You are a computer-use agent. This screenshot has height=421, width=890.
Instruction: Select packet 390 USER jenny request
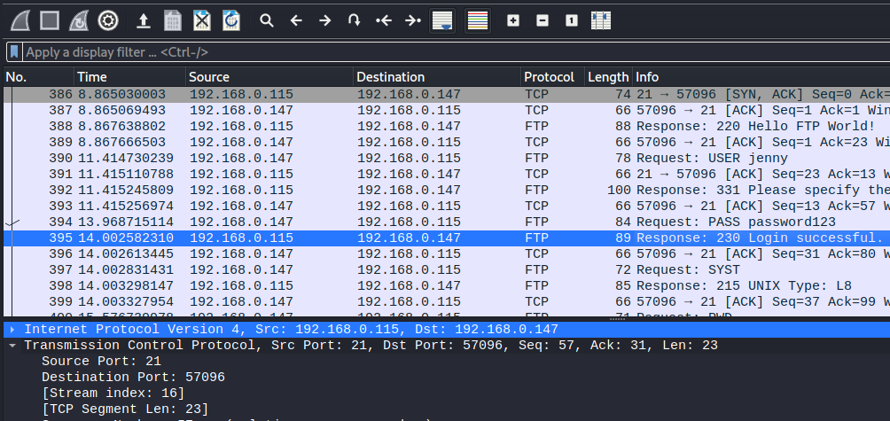click(x=447, y=158)
